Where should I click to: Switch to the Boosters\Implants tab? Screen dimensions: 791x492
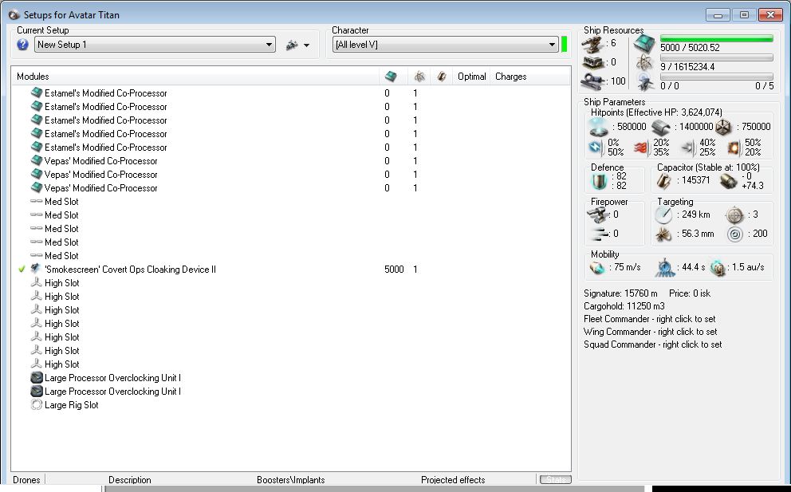click(290, 479)
